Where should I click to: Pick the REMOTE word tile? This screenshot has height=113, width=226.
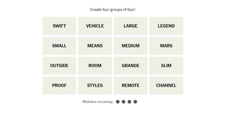130,85
